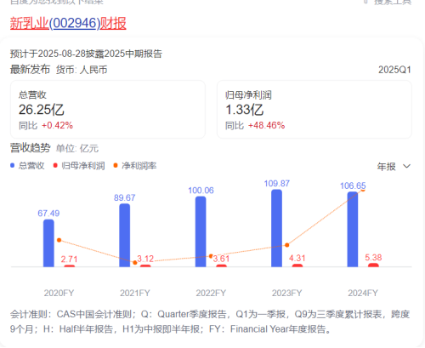This screenshot has width=425, height=348.
Task: Click the 2021FY net profit margin point
Action: 135,263
